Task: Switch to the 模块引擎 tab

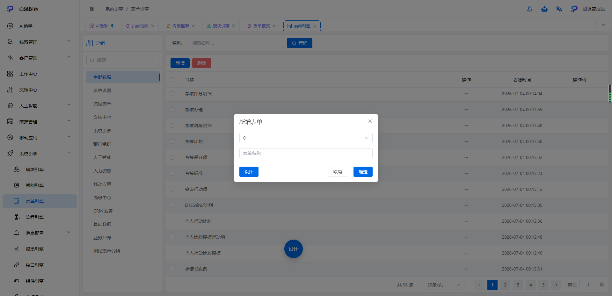Action: 221,26
